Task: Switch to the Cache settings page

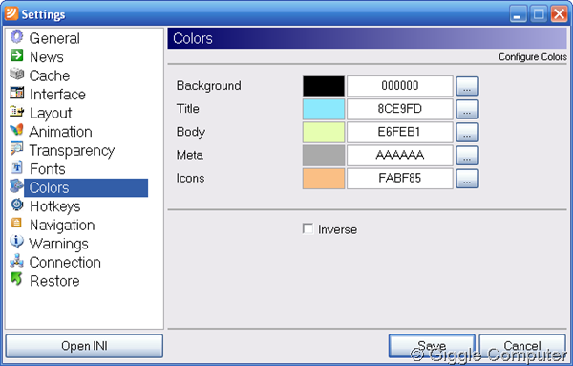Action: (x=50, y=75)
